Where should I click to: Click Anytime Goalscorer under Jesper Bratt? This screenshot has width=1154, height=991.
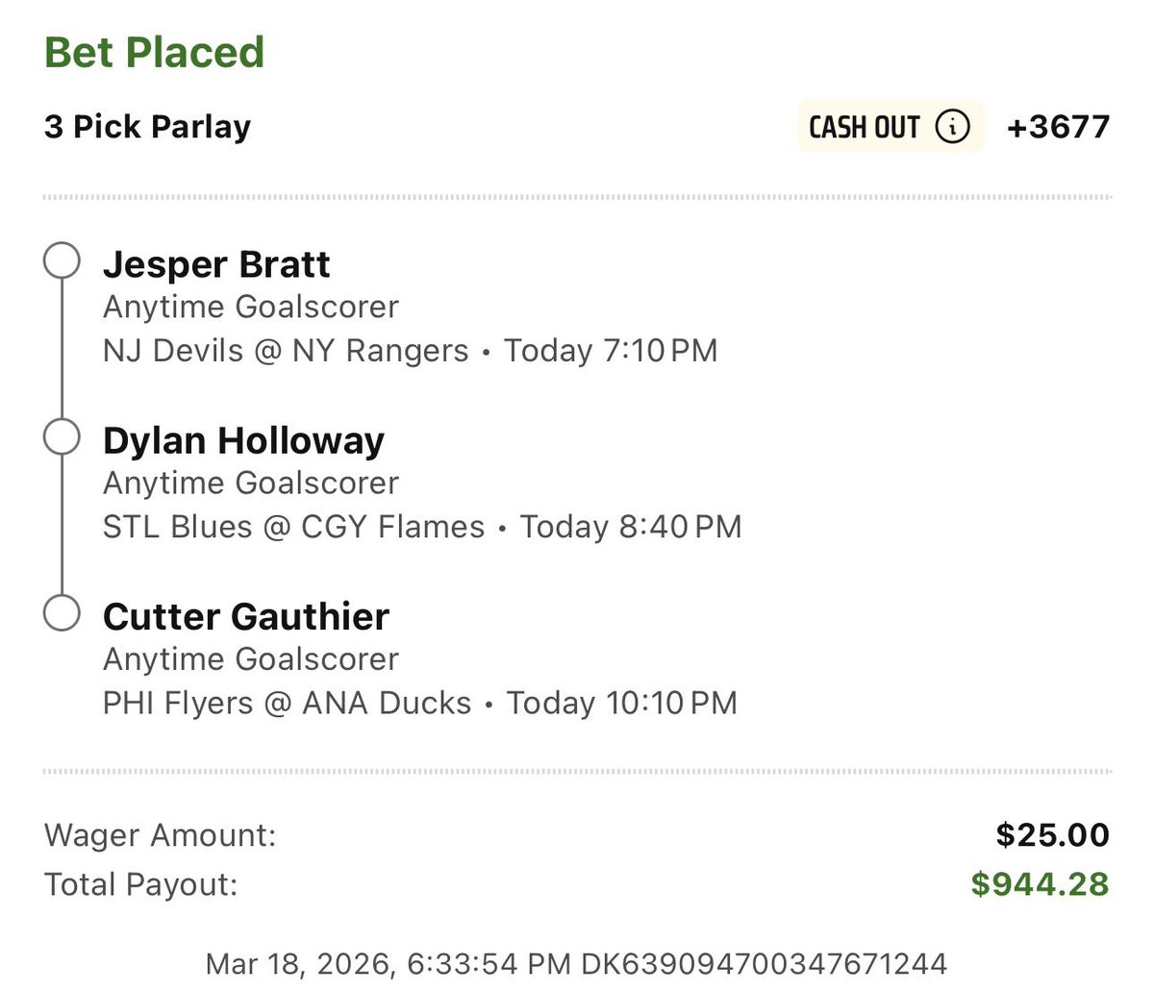[250, 307]
